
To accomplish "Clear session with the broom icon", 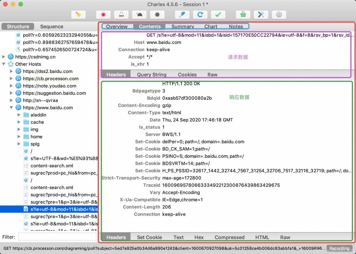I will (78, 15).
